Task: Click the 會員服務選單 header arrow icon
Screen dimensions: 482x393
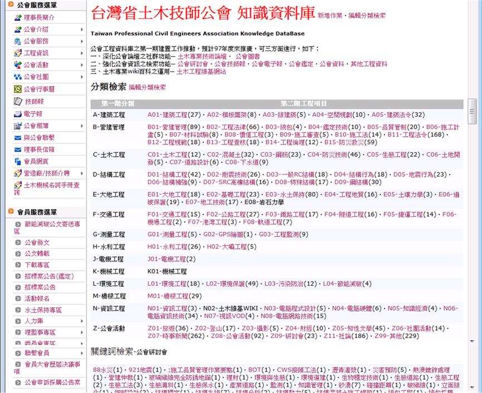Action: tap(11, 211)
